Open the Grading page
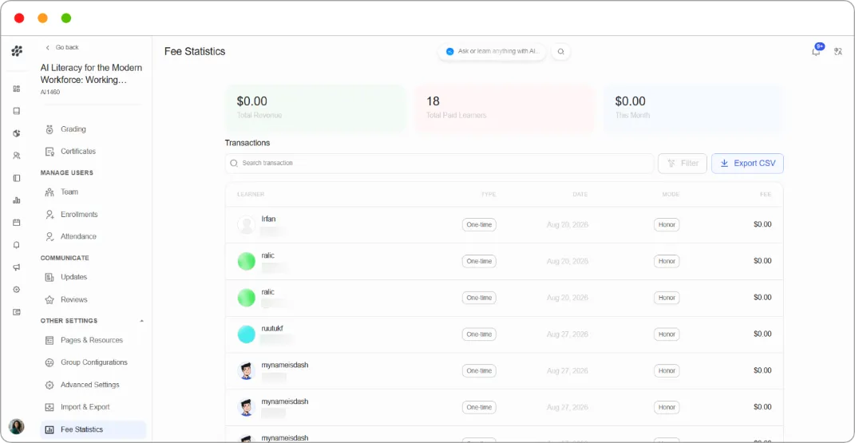Viewport: 855px width, 443px height. [x=73, y=129]
